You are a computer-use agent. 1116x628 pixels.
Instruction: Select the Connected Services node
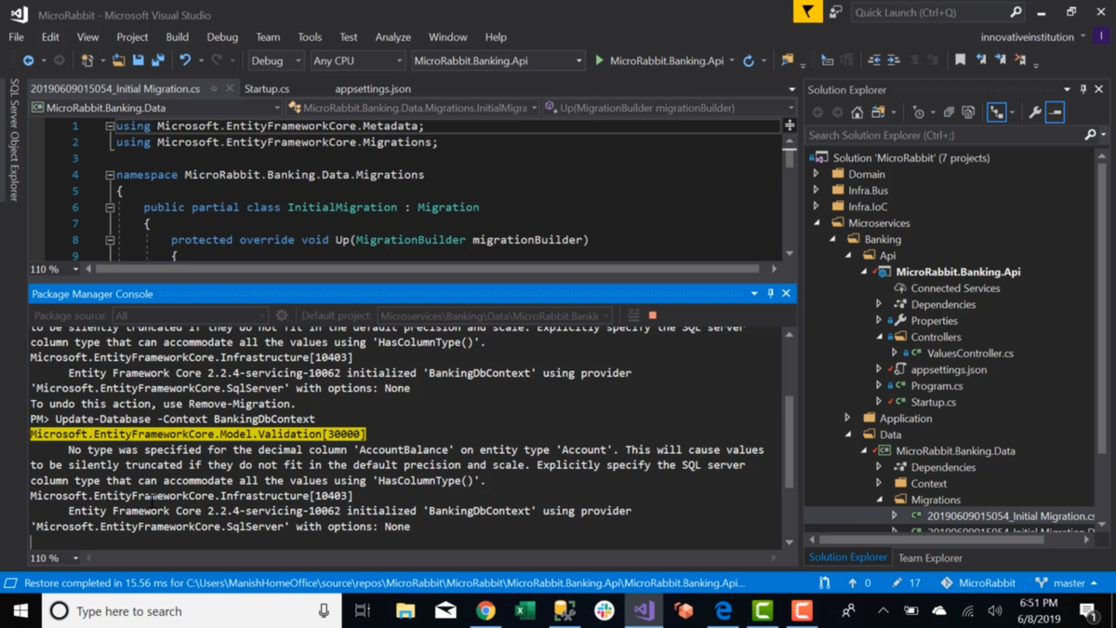(x=955, y=288)
